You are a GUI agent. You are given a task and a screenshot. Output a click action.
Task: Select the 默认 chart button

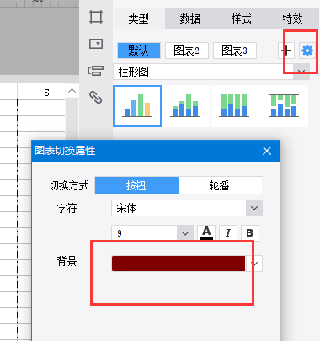[x=139, y=51]
